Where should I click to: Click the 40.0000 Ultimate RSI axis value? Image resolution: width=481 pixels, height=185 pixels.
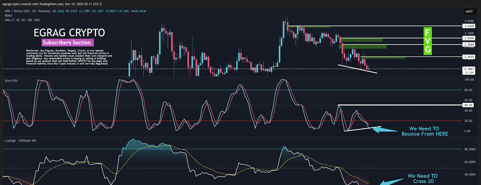pyautogui.click(x=470, y=175)
